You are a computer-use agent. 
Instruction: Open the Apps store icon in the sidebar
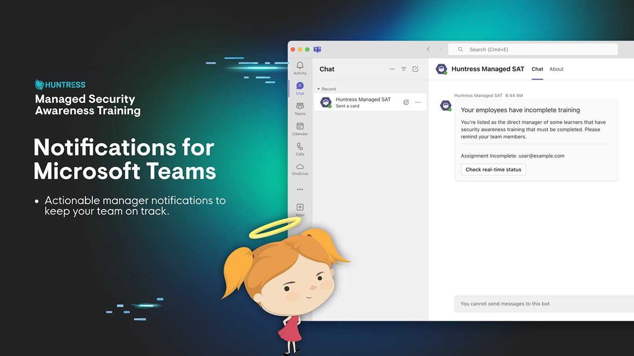point(300,210)
